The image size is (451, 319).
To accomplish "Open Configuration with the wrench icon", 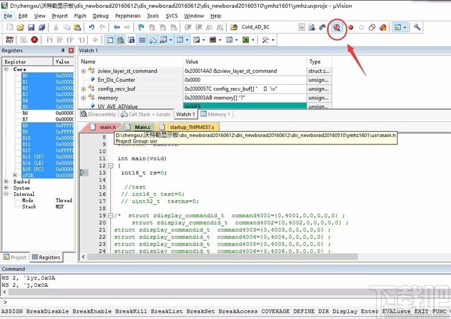I will (x=416, y=27).
